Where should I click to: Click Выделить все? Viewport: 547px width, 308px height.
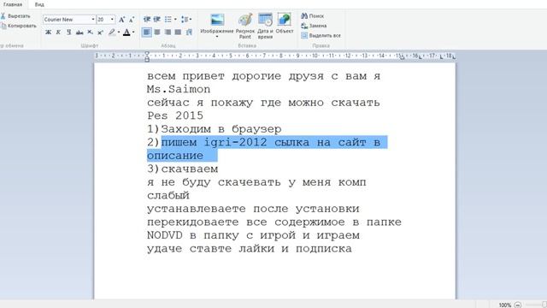(321, 36)
